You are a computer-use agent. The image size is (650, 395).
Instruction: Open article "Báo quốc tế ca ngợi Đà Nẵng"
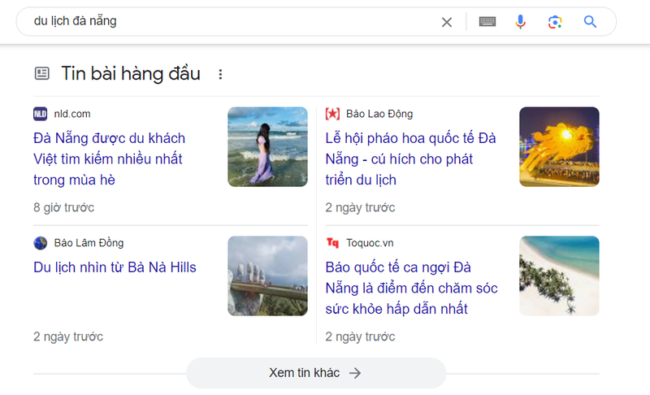point(411,288)
